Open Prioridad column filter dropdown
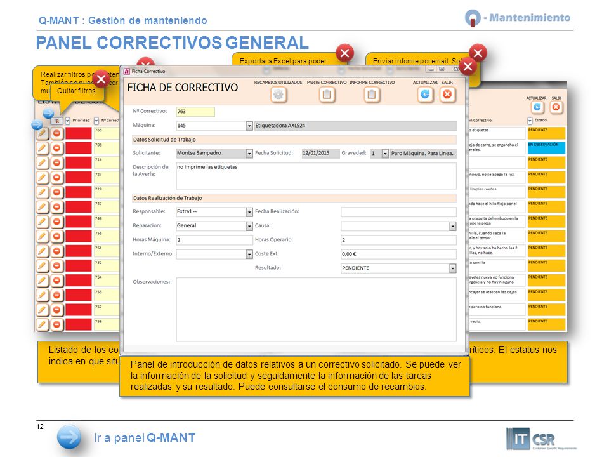The image size is (609, 457). point(68,121)
